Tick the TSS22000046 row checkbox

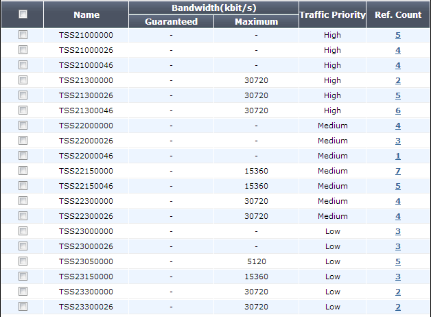point(23,156)
